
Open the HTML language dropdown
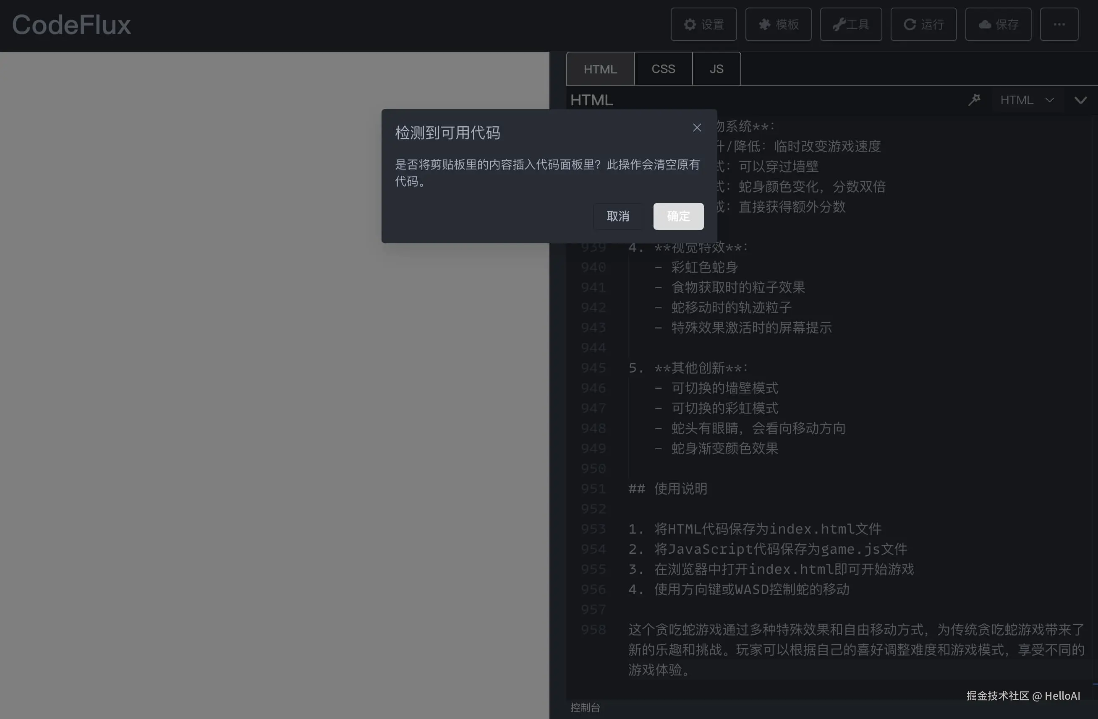(x=1027, y=100)
